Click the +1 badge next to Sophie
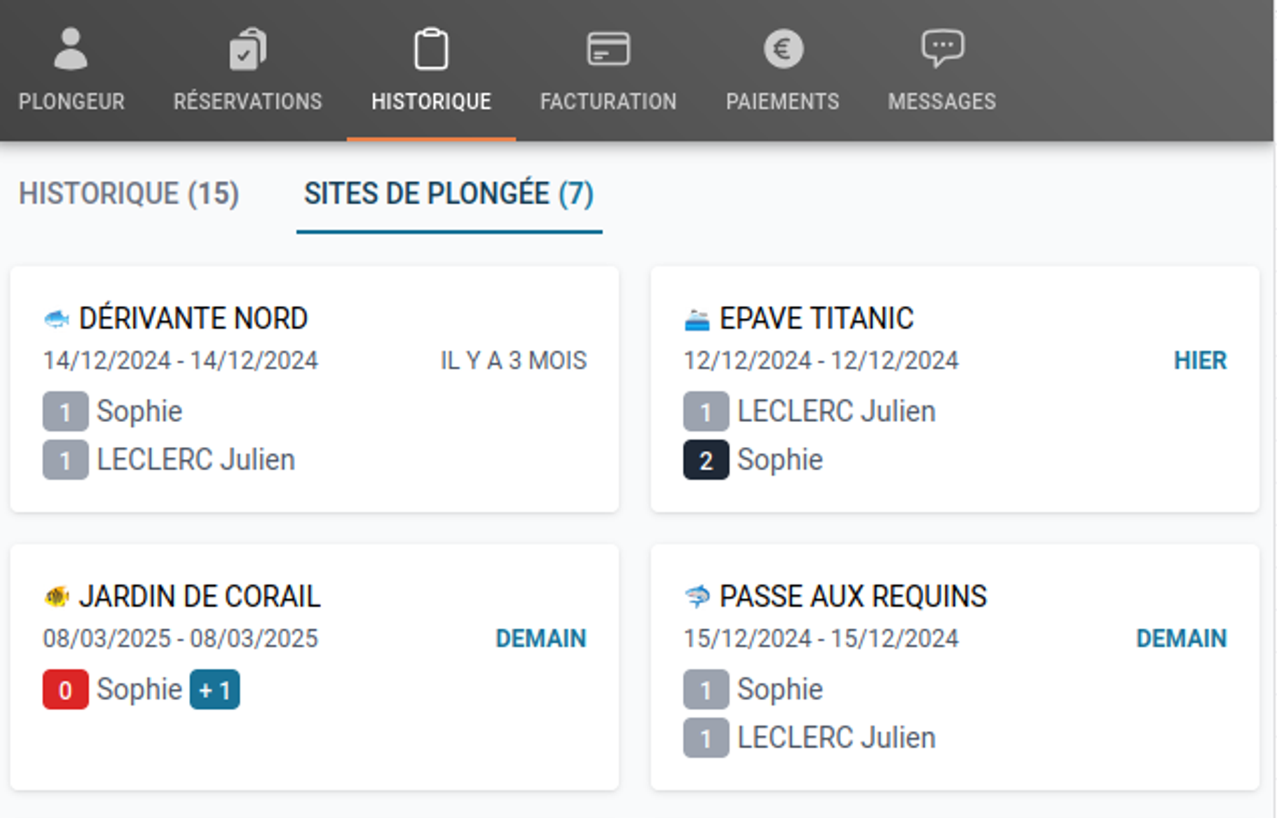1277x818 pixels. coord(215,690)
